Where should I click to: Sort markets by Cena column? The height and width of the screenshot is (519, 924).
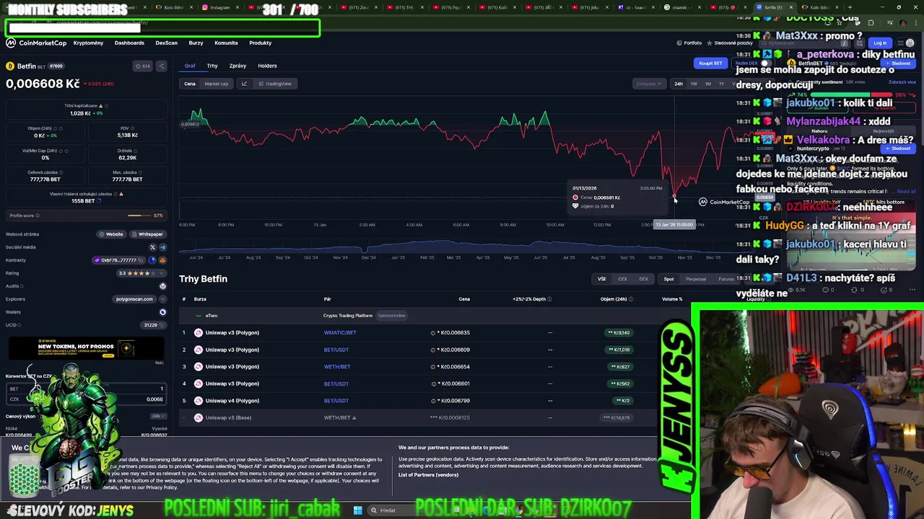(464, 299)
